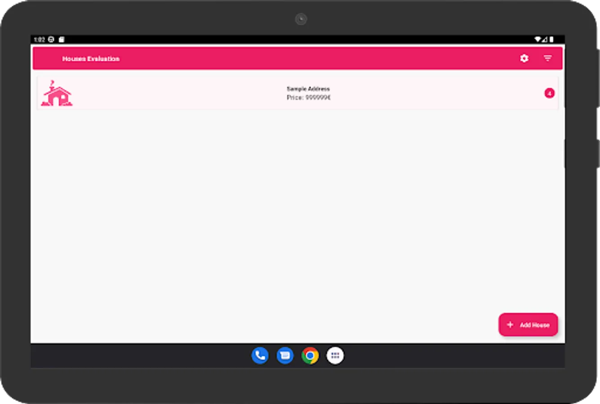The height and width of the screenshot is (404, 600).
Task: Open the Phone app in dock
Action: [260, 356]
